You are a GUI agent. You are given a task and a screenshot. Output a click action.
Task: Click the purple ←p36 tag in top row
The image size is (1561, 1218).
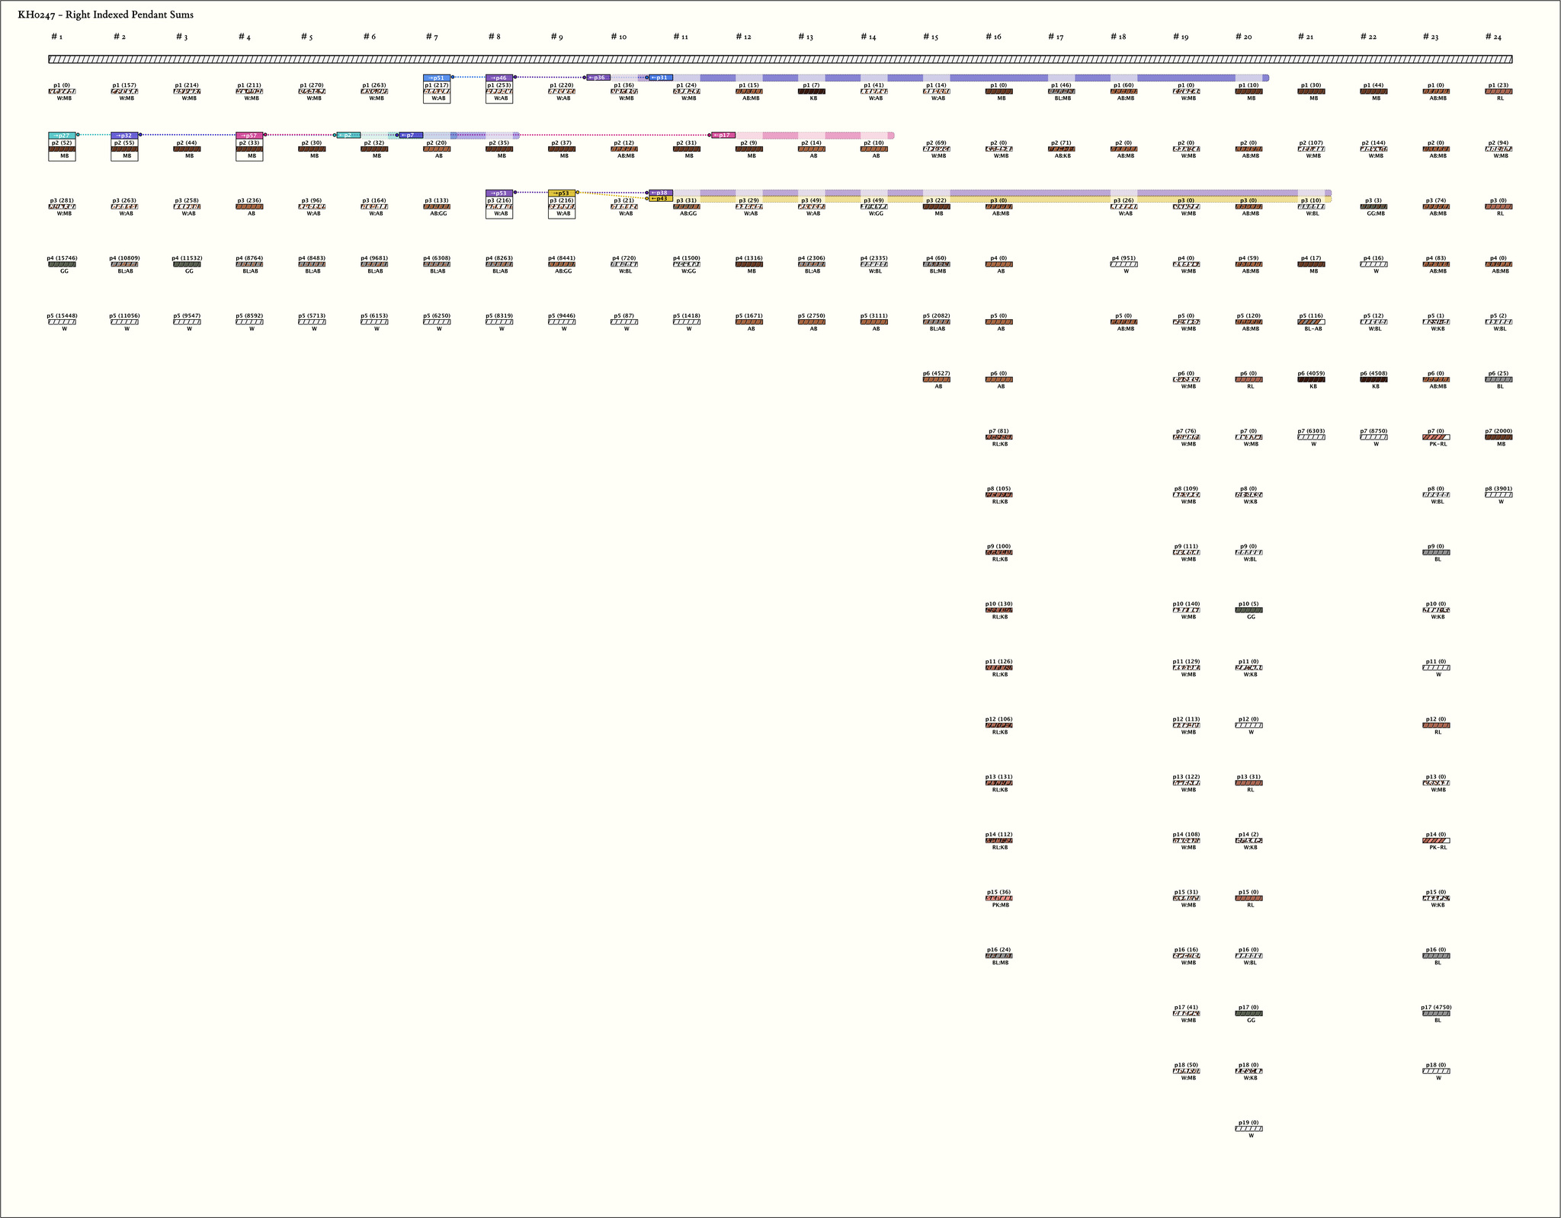598,78
